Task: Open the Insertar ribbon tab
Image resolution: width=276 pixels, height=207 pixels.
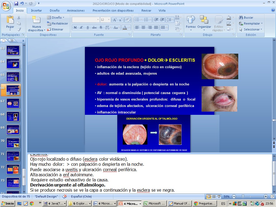Action: 36,11
